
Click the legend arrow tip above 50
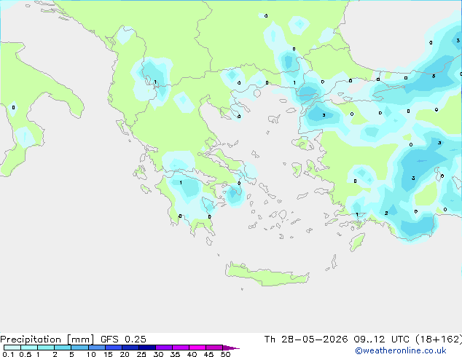pos(231,348)
